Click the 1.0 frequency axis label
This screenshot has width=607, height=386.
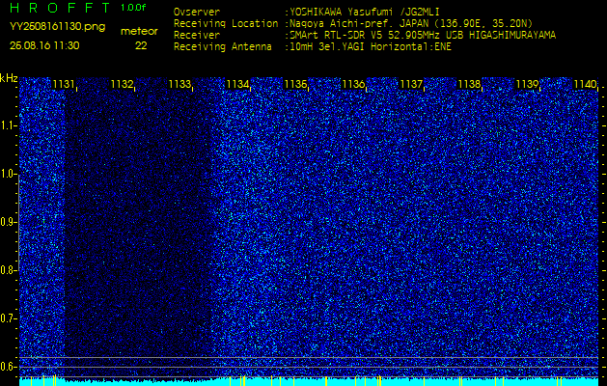point(8,175)
